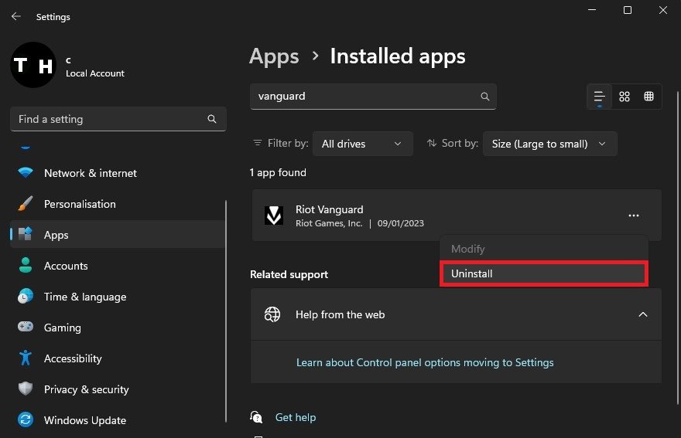This screenshot has width=681, height=438.
Task: Click the back arrow in Settings
Action: point(15,16)
